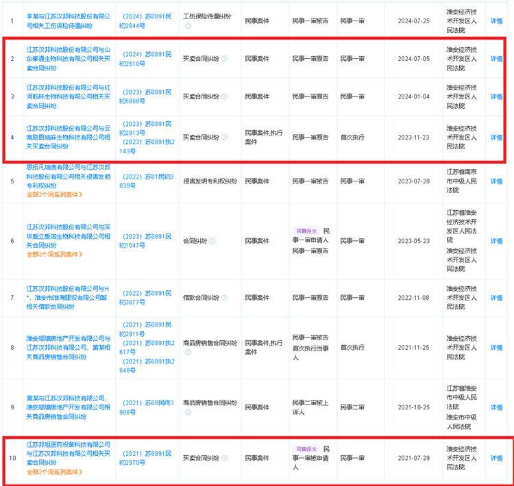Select 民事二审被上诉人 in row 9
Viewport: 514px width, 486px height.
pos(310,407)
